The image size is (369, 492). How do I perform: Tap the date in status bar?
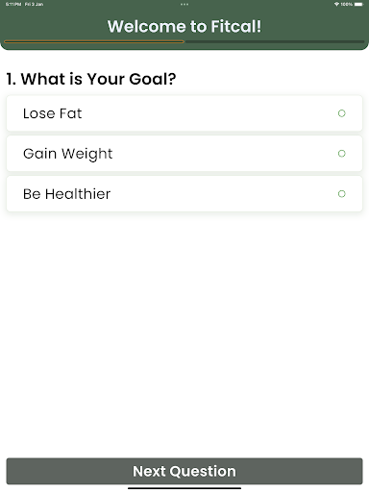pyautogui.click(x=34, y=4)
